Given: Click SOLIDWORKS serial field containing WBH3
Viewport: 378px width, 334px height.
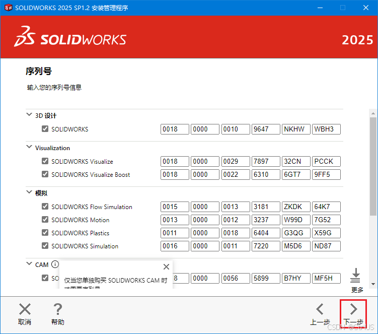Looking at the screenshot, I should click(x=327, y=129).
